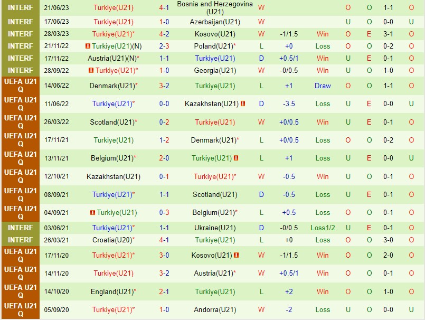The width and height of the screenshot is (425, 320).
Task: Open Denmark(U21) link in 17/11/21 row
Action: [x=215, y=140]
